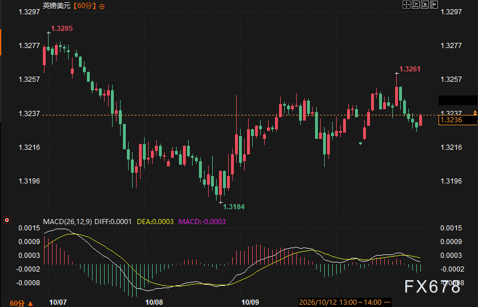The height and width of the screenshot is (307, 478).
Task: Click the DIFF:0.0001 value
Action: point(113,222)
